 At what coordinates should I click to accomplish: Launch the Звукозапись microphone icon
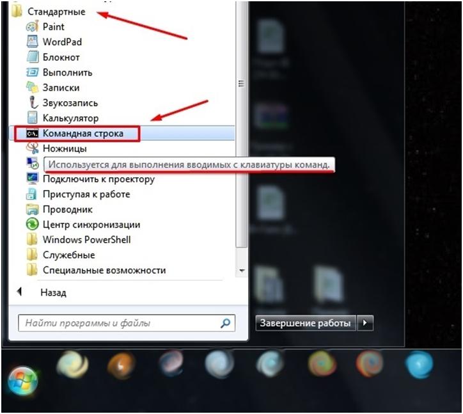click(32, 103)
